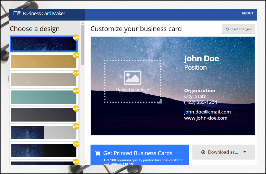Click Get Printed Business Cards button
Viewport: 266px width, 174px height.
tap(140, 155)
